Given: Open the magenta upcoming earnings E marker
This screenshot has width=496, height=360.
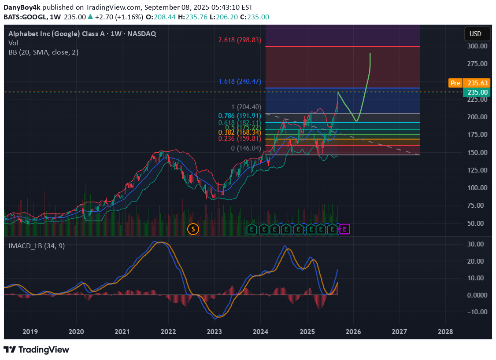Looking at the screenshot, I should 345,229.
